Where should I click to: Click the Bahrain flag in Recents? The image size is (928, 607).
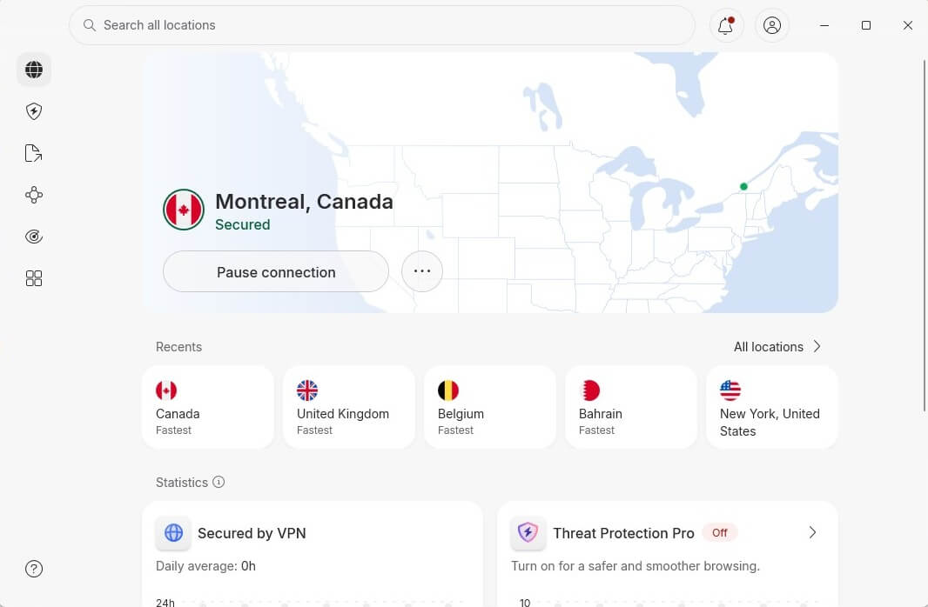coord(589,390)
